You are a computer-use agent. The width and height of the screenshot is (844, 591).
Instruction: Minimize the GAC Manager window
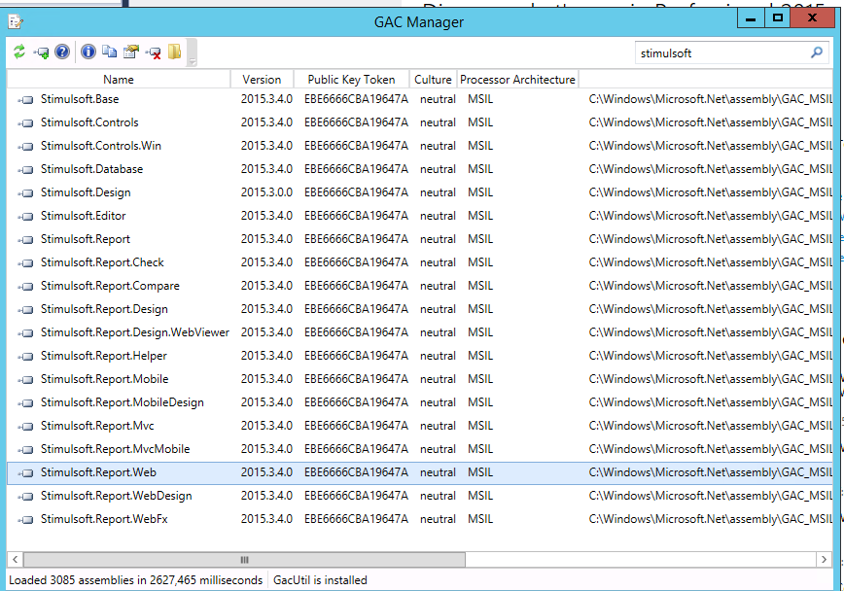(751, 18)
